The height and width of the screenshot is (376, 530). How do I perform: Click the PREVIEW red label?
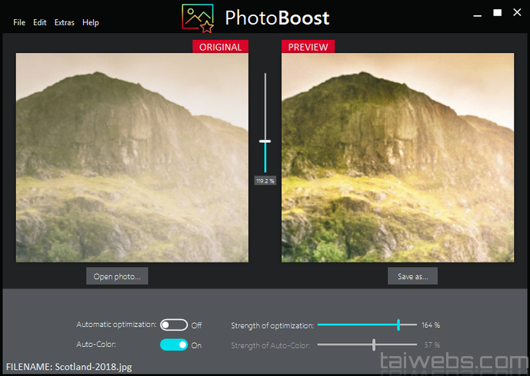click(308, 47)
